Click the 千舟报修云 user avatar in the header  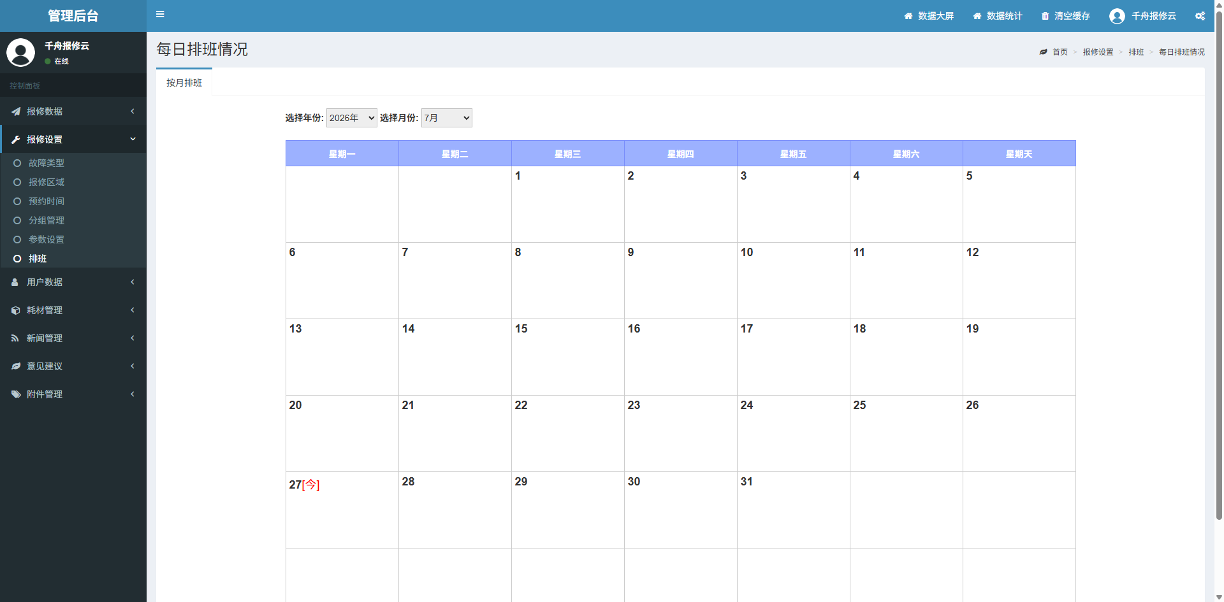(x=1117, y=16)
